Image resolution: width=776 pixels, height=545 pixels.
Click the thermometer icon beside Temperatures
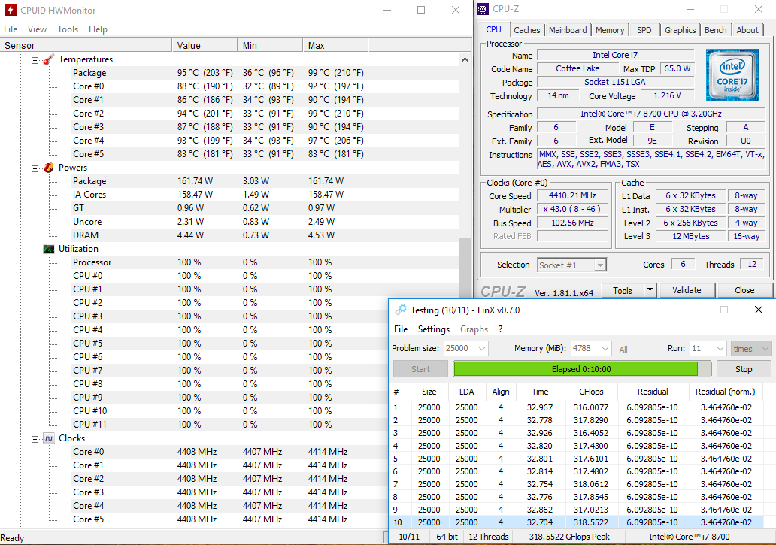pos(48,59)
